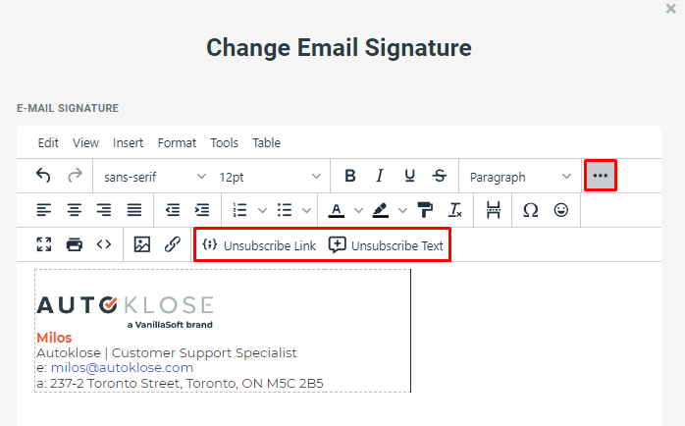The height and width of the screenshot is (426, 685).
Task: Toggle italic formatting
Action: [x=380, y=177]
